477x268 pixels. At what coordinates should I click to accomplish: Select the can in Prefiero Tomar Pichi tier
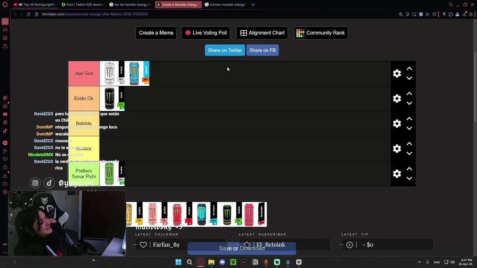(x=112, y=173)
